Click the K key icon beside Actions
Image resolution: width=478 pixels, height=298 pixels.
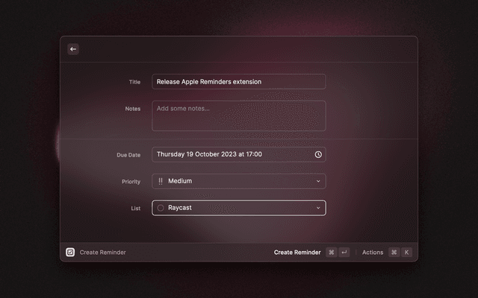407,253
